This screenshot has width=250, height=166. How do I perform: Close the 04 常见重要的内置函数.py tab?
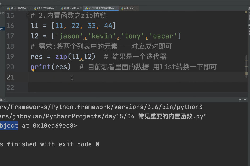click(x=116, y=8)
